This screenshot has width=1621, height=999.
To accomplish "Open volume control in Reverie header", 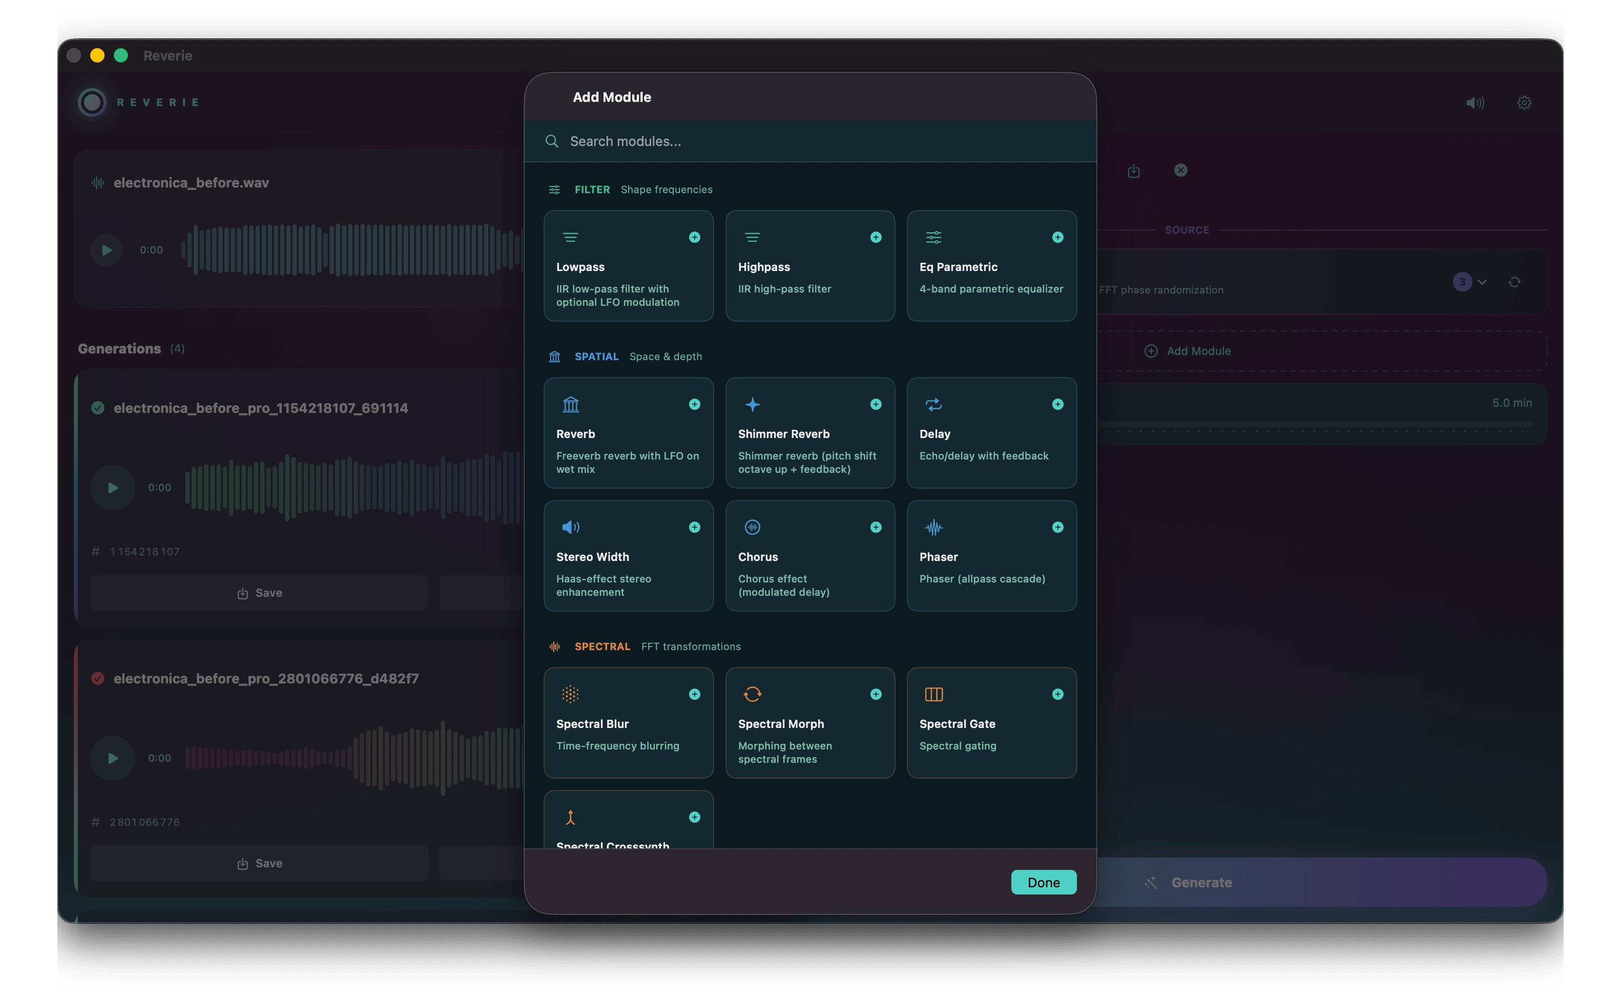I will click(x=1475, y=103).
